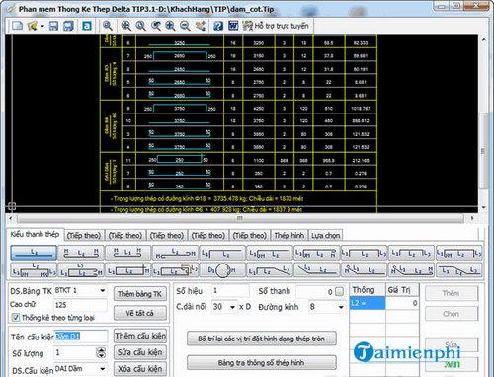Pick the rectangular L1 L2 H stirrup shape
The image size is (494, 377).
coord(128,270)
